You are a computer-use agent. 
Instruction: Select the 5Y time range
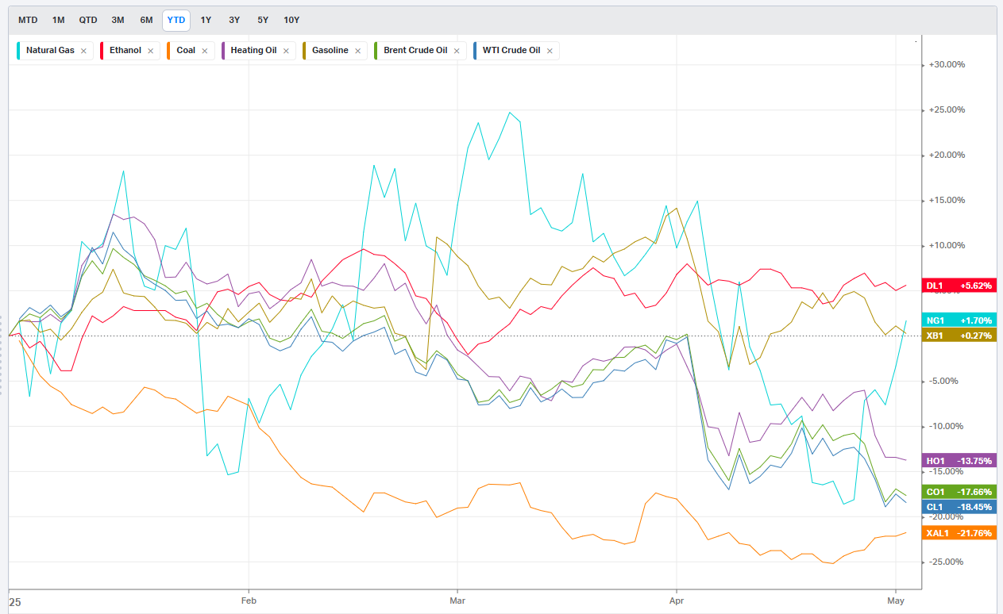[263, 20]
